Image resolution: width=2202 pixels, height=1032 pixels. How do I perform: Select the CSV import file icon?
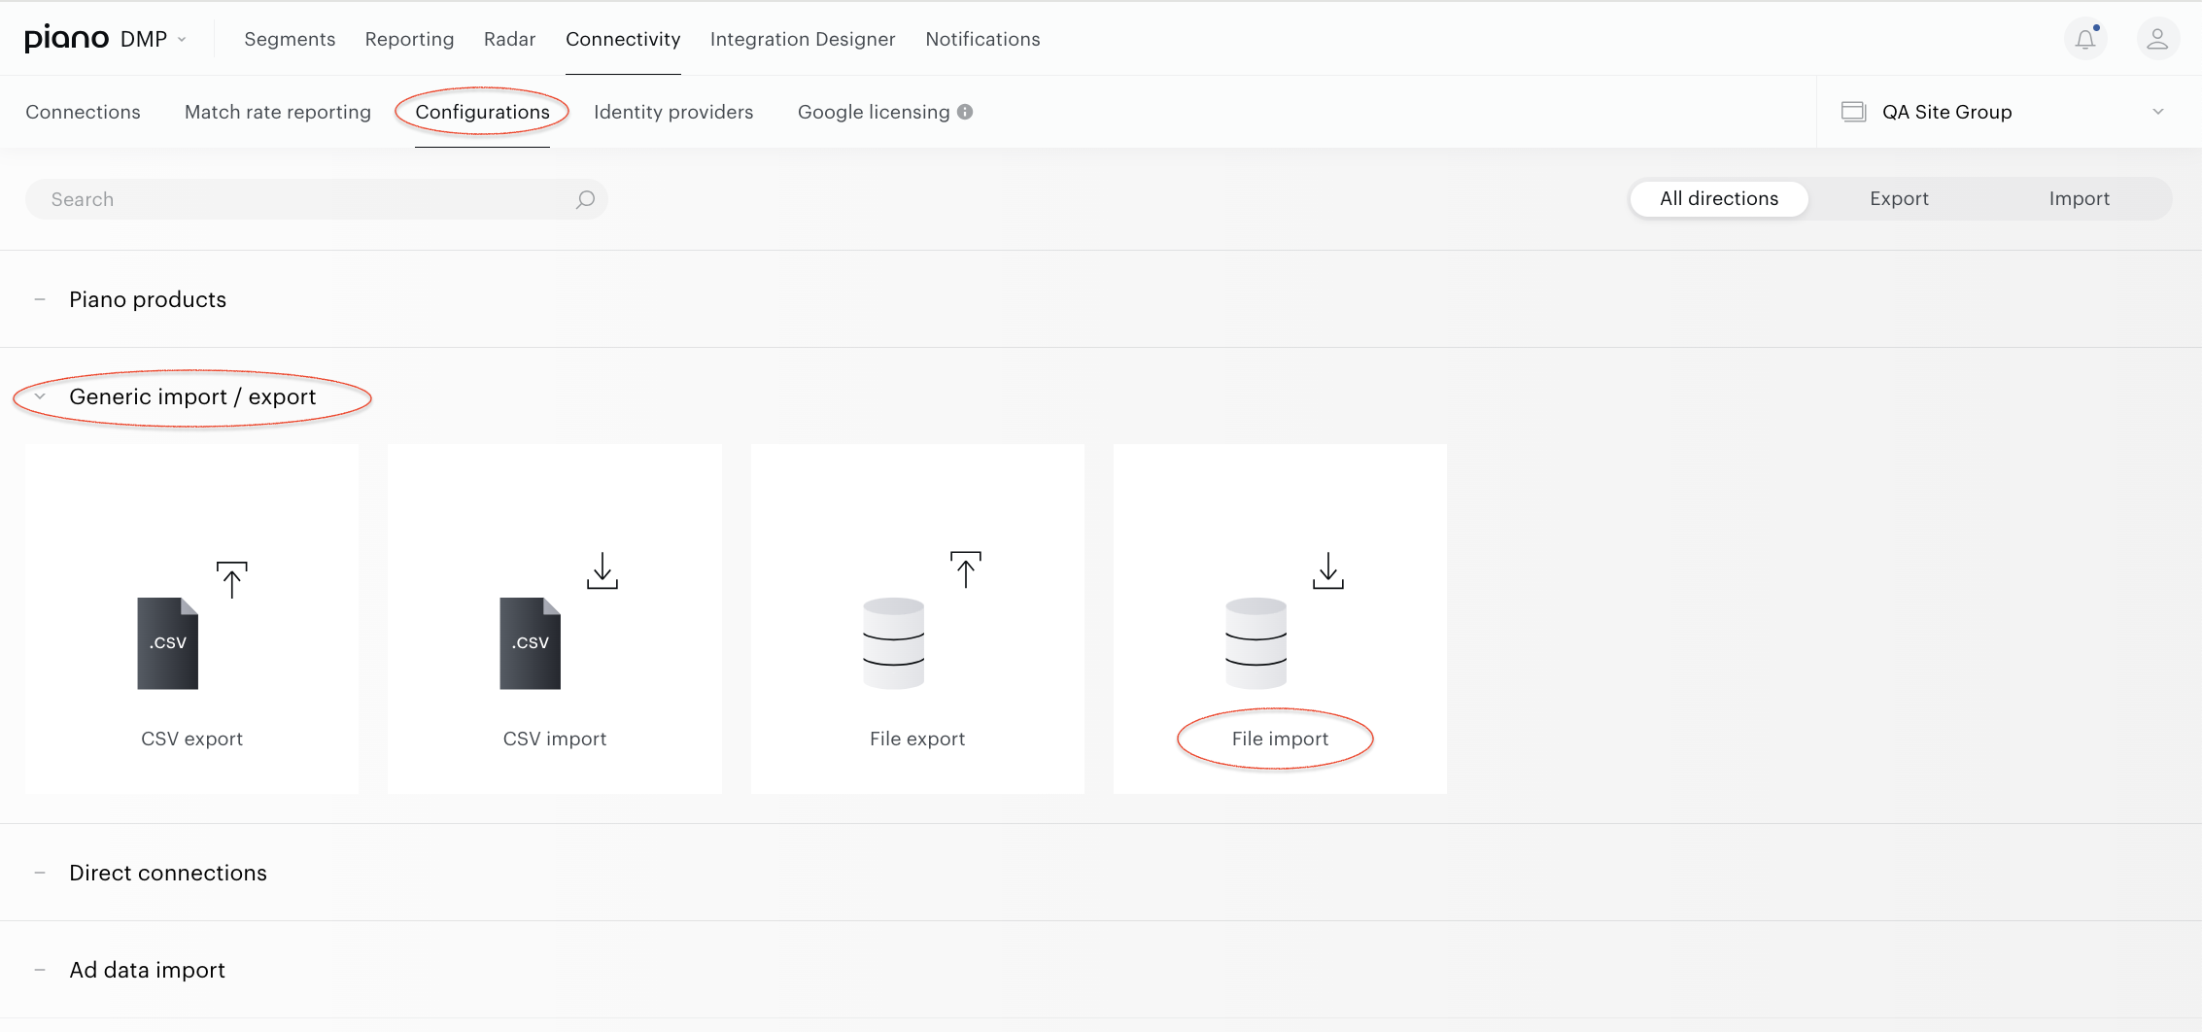[x=531, y=643]
